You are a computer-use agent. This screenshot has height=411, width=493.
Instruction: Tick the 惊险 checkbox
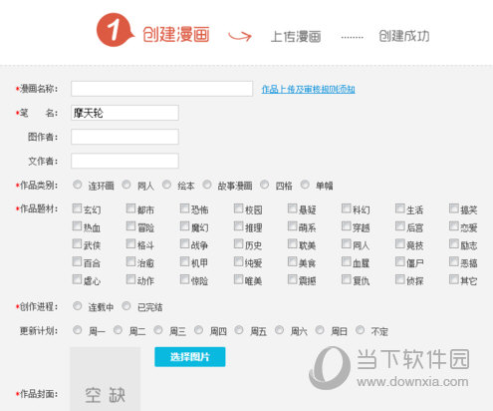coord(184,279)
